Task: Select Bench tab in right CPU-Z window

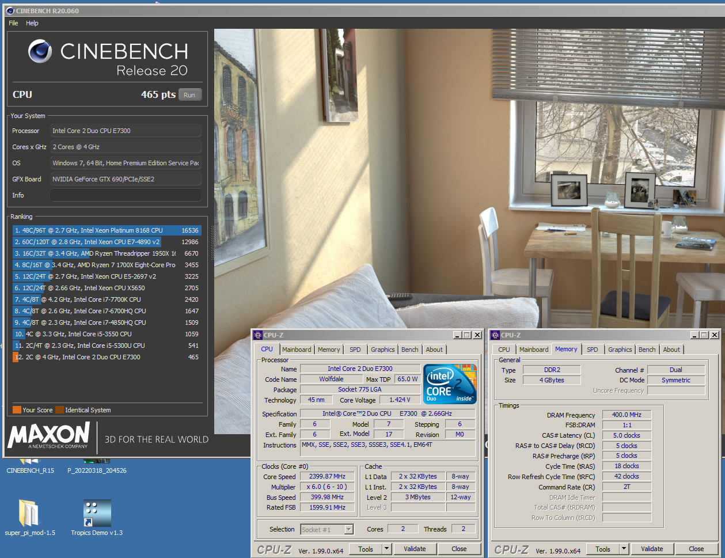Action: [x=647, y=350]
